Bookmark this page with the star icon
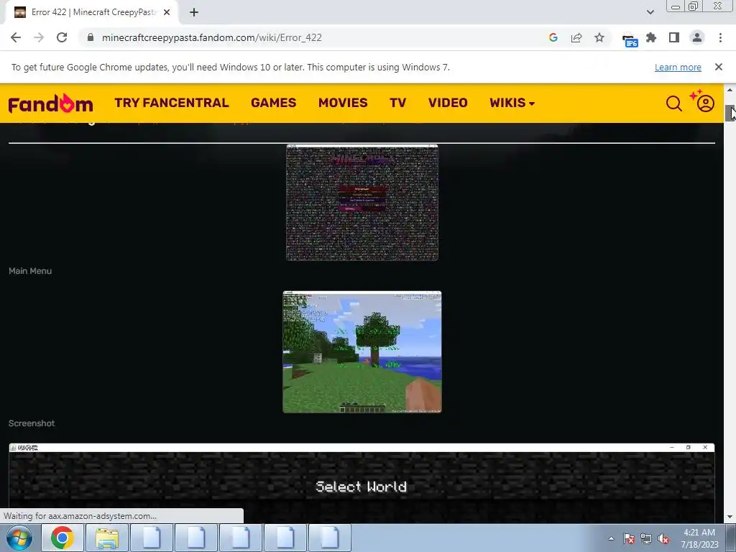This screenshot has width=736, height=552. click(599, 37)
